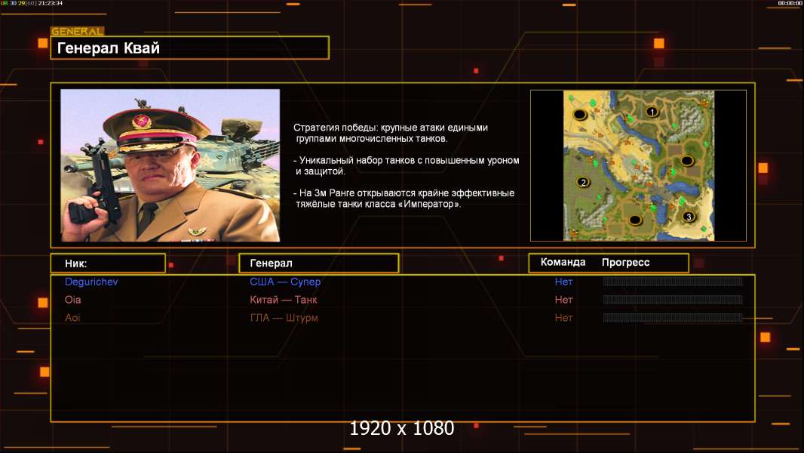Click start position marker 2 on the map
Viewport: 804px width, 453px height.
[582, 182]
